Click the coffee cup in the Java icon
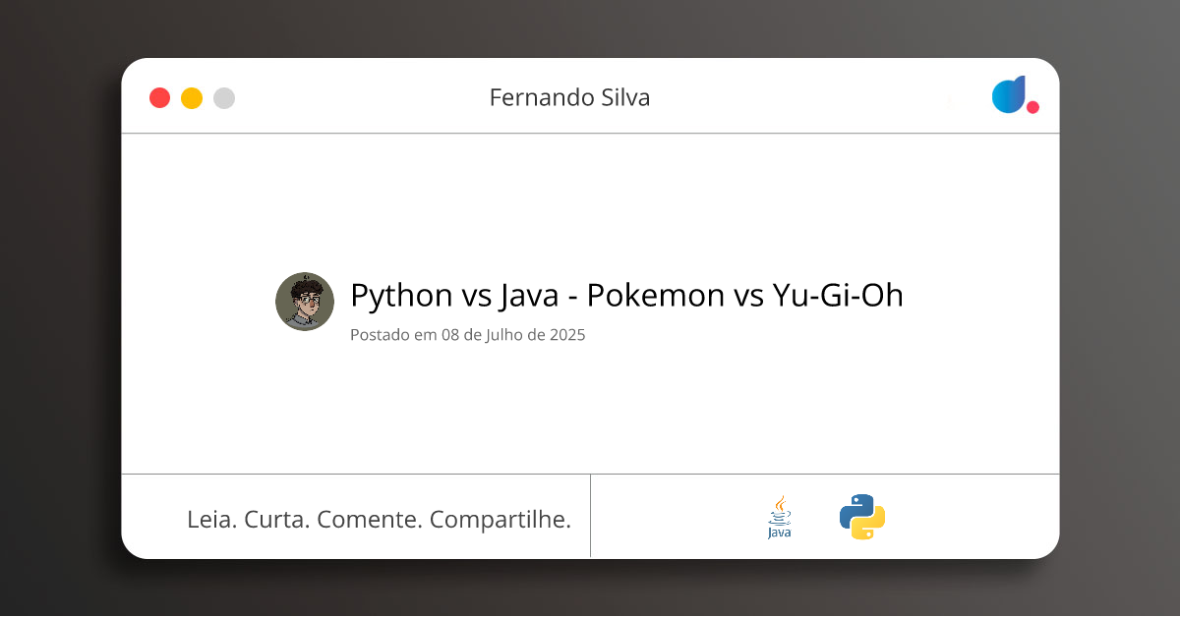This screenshot has height=617, width=1180. [x=779, y=517]
